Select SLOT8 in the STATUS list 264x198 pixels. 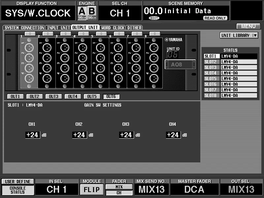(x=230, y=95)
